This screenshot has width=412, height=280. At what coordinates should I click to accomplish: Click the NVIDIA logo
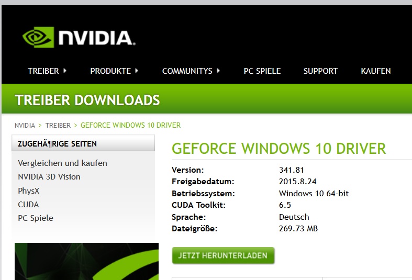79,37
